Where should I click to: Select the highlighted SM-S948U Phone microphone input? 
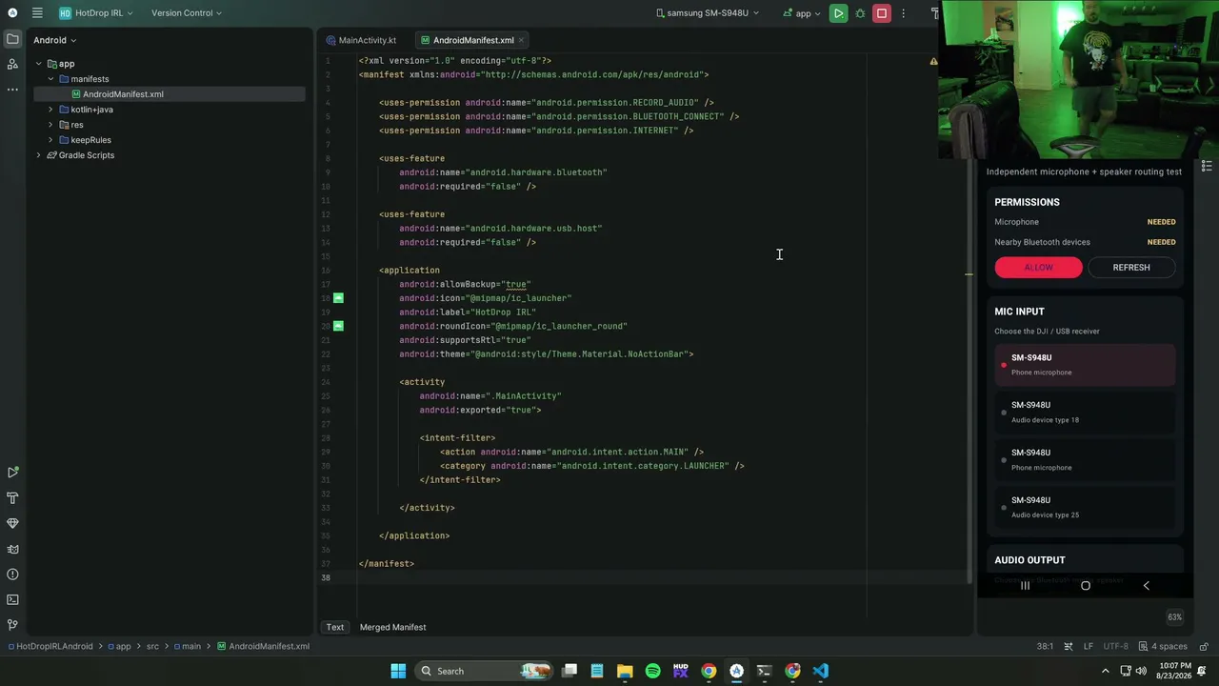[x=1085, y=365]
